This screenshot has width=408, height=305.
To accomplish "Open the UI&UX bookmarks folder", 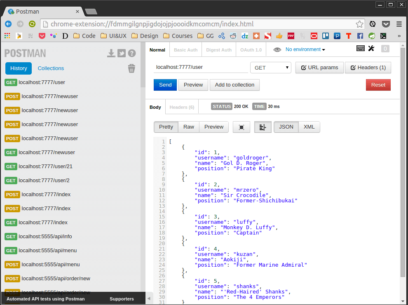I will point(113,36).
